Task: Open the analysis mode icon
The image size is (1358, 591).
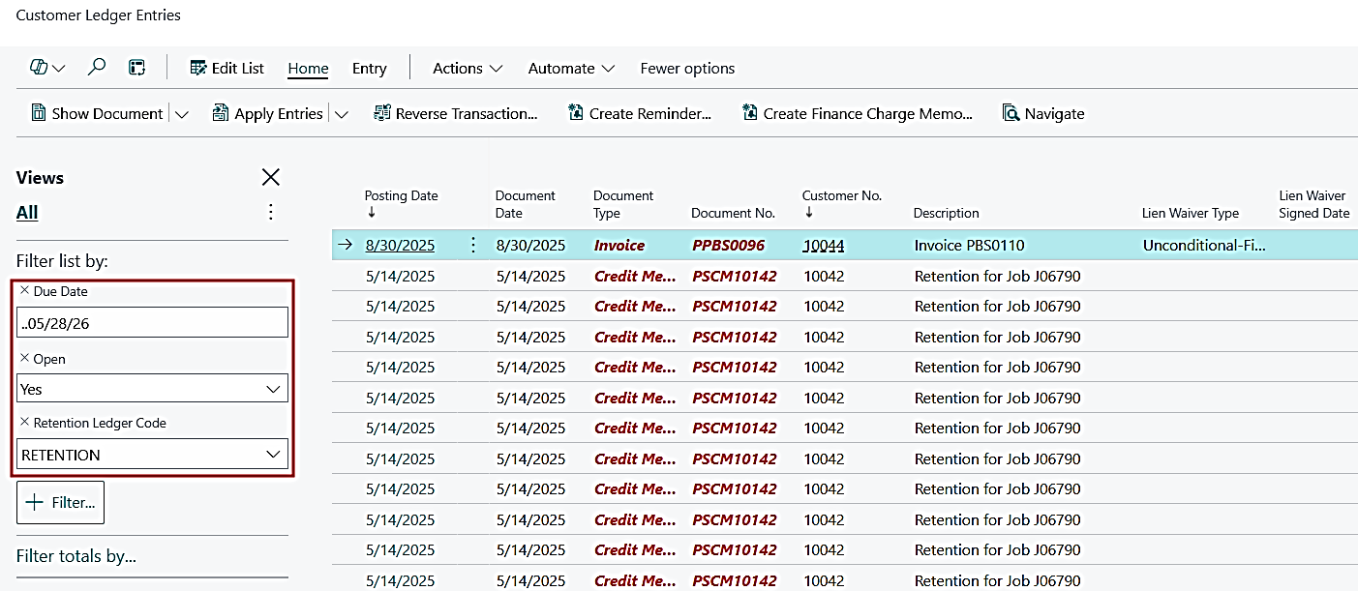Action: (x=136, y=68)
